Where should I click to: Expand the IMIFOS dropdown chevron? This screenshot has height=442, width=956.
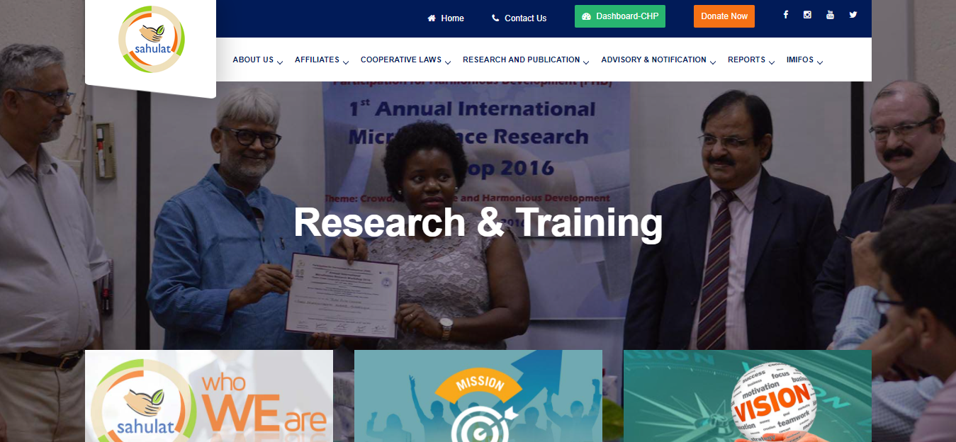[x=820, y=62]
